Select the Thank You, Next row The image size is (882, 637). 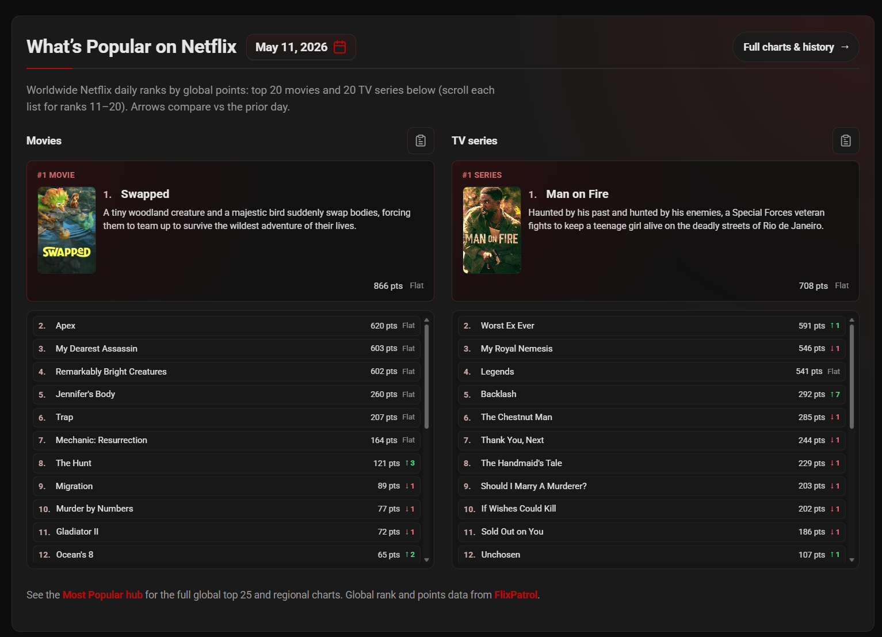tap(652, 440)
